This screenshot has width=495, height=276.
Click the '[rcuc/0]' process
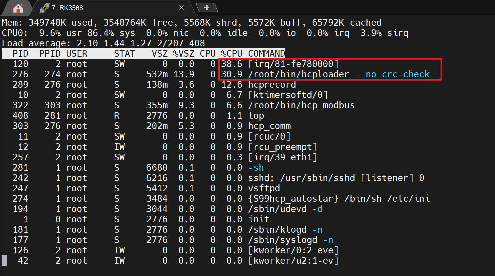pyautogui.click(x=269, y=136)
